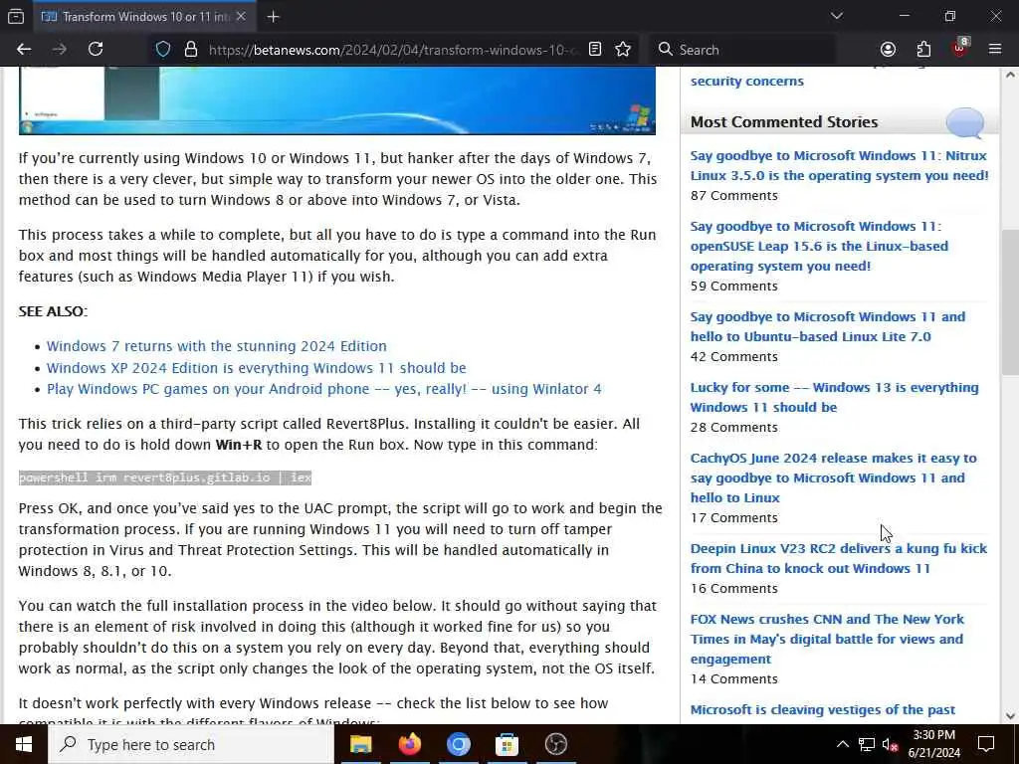Image resolution: width=1019 pixels, height=764 pixels.
Task: Open Microsoft is cleaving vestiges story
Action: pyautogui.click(x=823, y=709)
